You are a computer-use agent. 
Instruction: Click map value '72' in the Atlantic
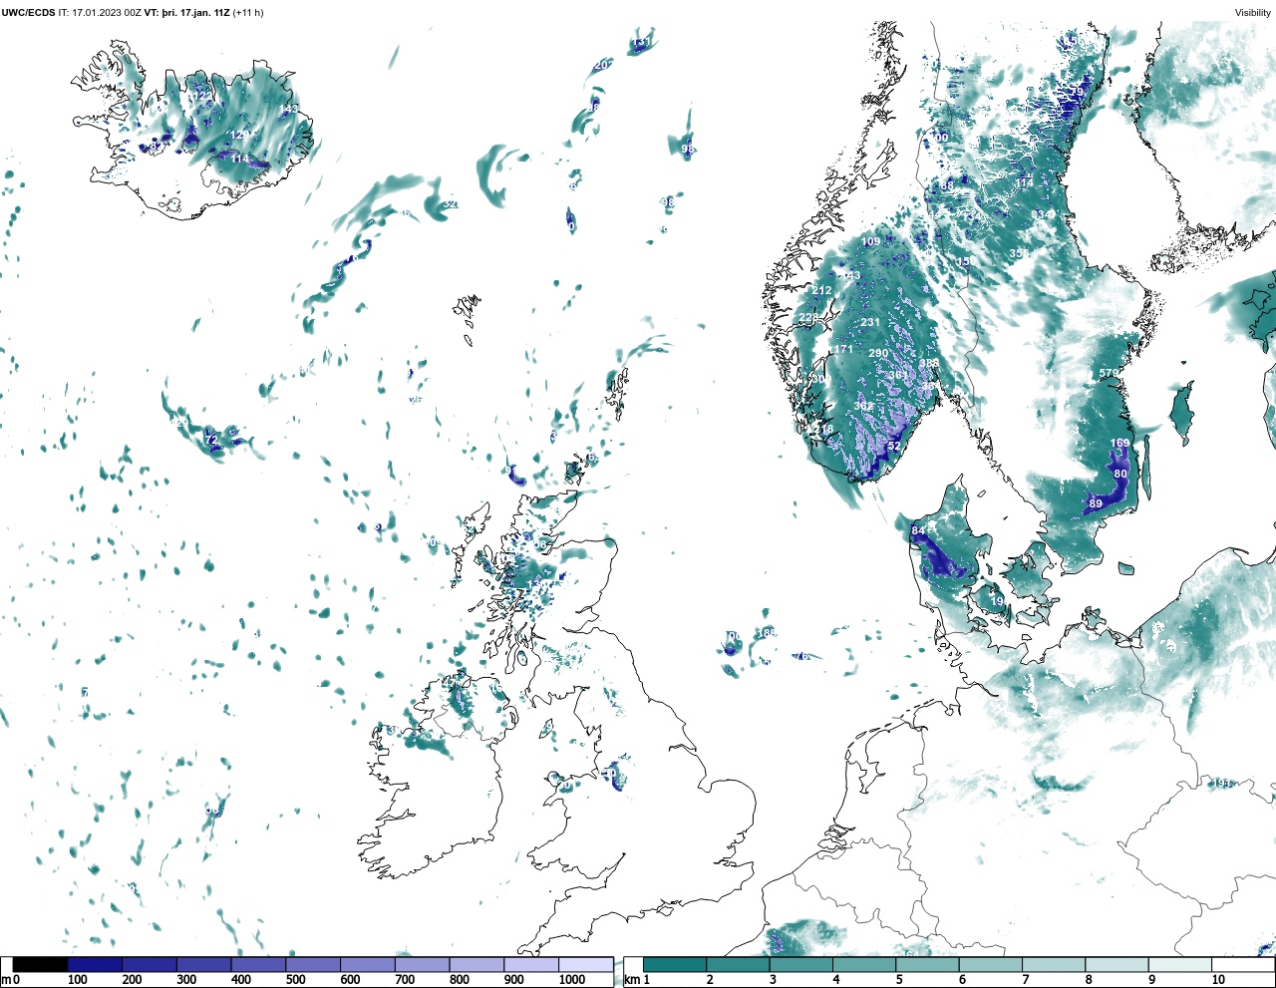pyautogui.click(x=210, y=440)
